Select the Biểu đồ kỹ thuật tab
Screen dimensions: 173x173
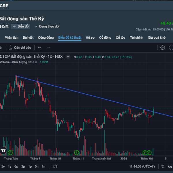coord(70,37)
